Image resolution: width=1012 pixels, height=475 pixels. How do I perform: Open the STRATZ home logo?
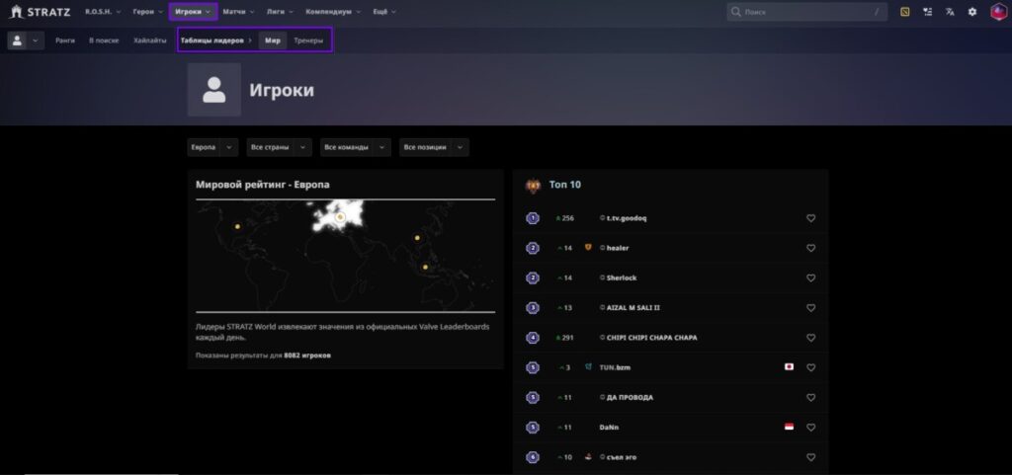click(41, 12)
